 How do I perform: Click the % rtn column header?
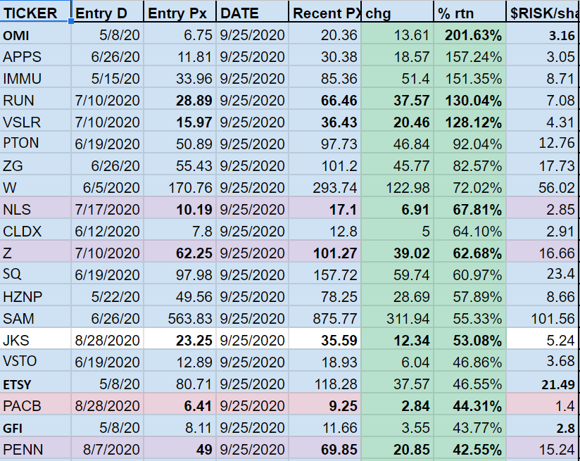pos(469,11)
